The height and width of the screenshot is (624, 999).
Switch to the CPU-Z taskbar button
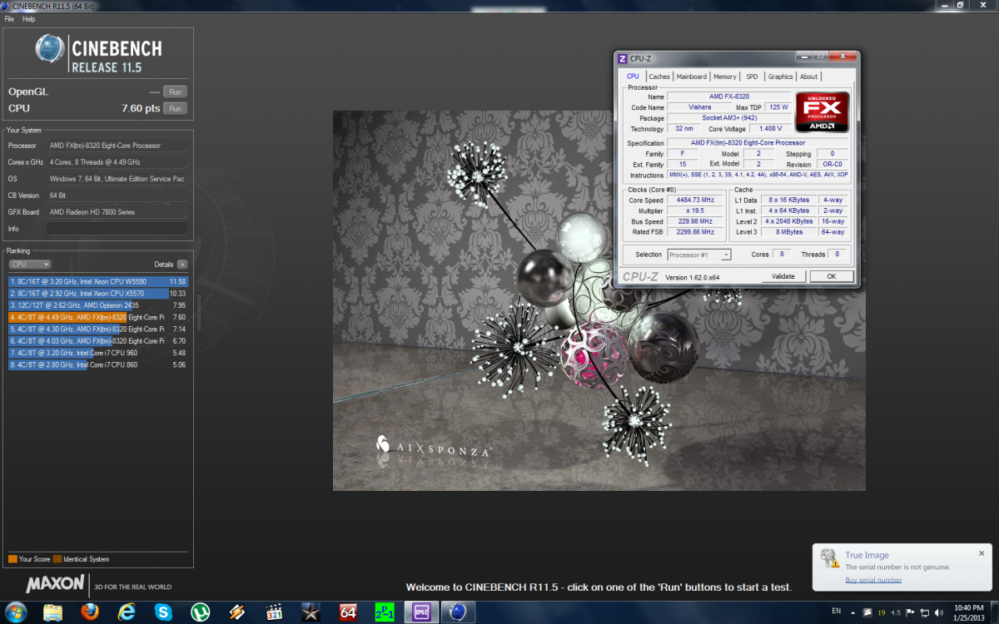(421, 612)
